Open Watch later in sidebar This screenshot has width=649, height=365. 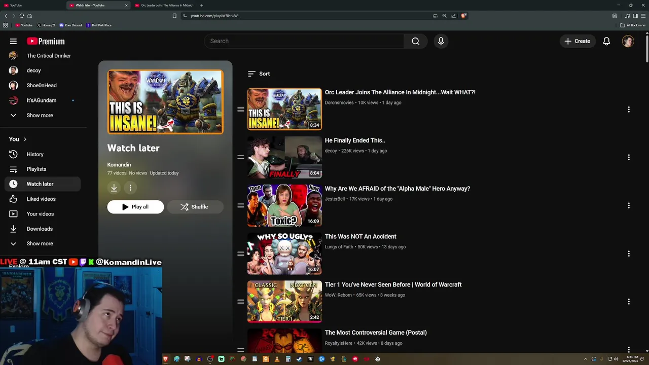(x=43, y=184)
